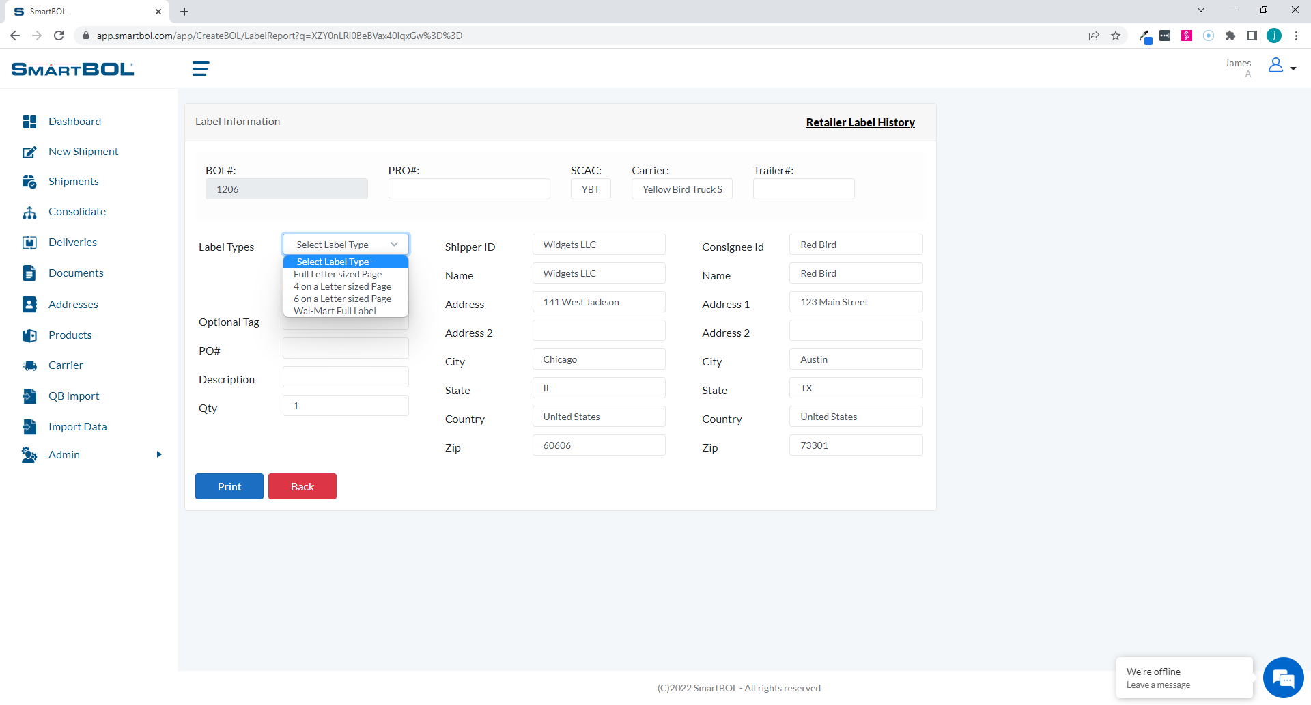The image size is (1311, 705).
Task: Open the Dashboard page
Action: [x=74, y=121]
